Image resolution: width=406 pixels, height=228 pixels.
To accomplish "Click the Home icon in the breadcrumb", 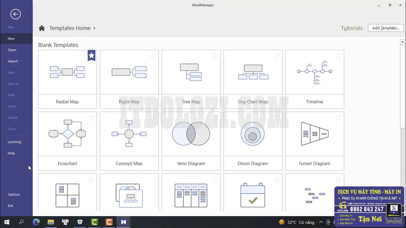I will [42, 28].
